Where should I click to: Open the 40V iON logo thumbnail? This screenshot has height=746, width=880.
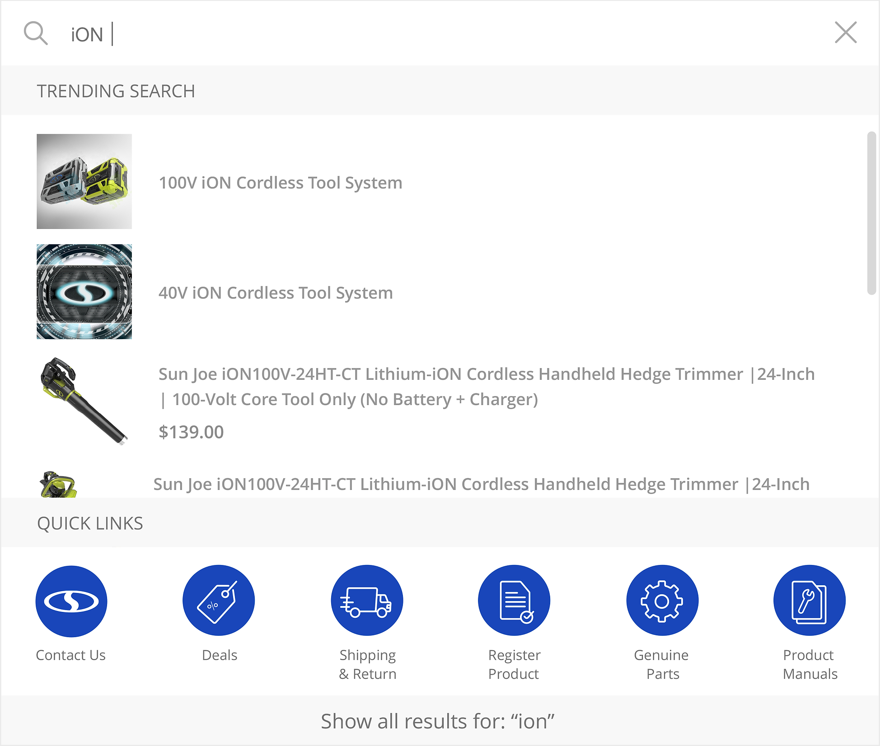click(x=84, y=292)
